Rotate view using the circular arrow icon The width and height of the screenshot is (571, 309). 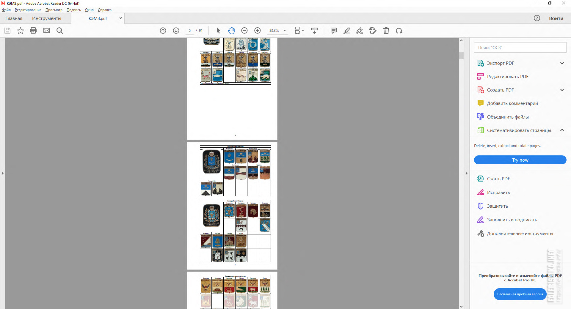pyautogui.click(x=399, y=31)
